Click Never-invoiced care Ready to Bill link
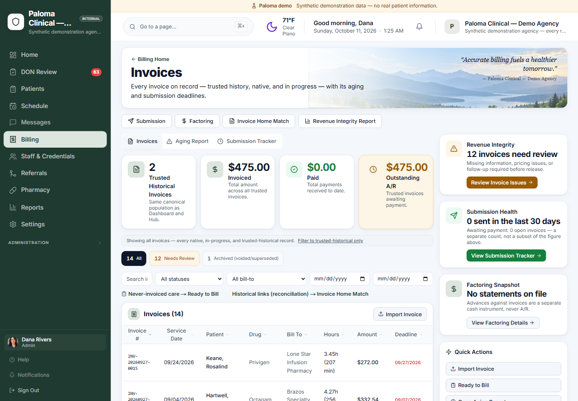The height and width of the screenshot is (401, 578). pyautogui.click(x=170, y=294)
